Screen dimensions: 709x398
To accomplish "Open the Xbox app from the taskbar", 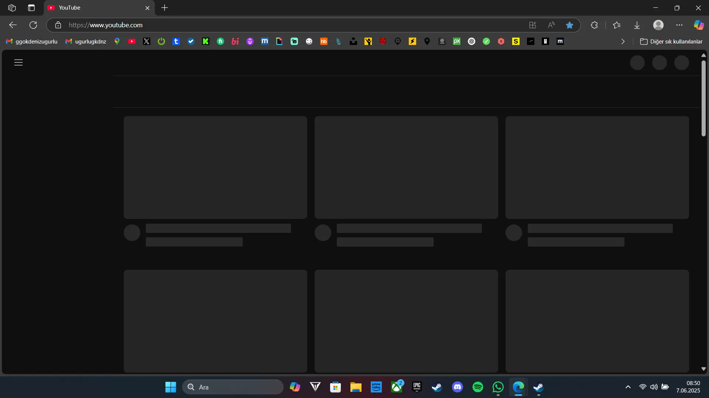I will [x=397, y=387].
